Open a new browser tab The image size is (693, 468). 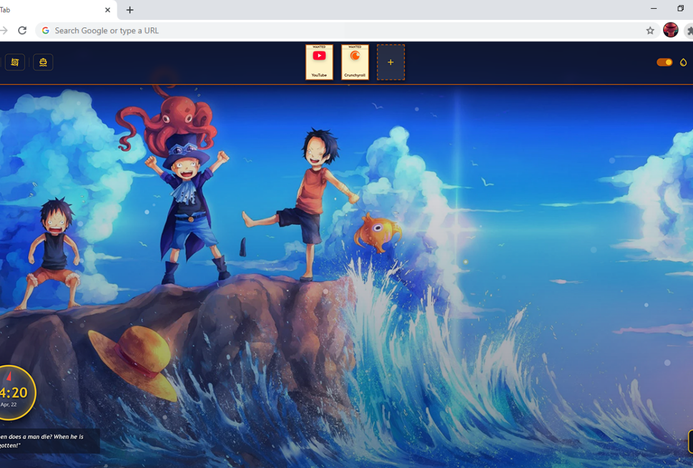(130, 10)
